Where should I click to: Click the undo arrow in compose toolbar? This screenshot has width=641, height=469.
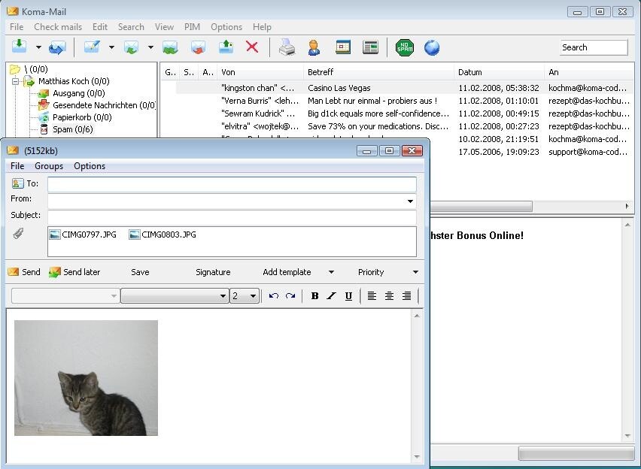[x=274, y=296]
